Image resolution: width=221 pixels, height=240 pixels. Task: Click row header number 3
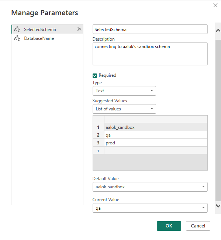(99, 143)
